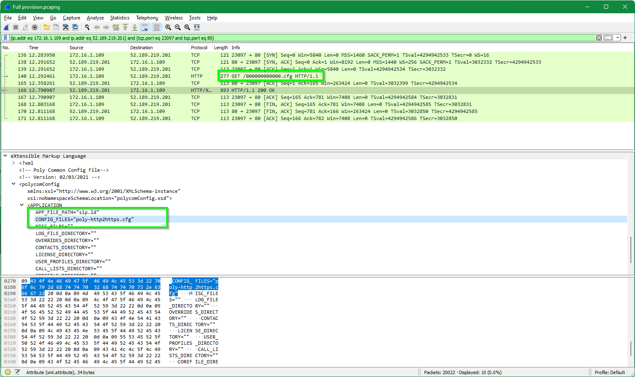
Task: Go forward in packet history
Action: pos(106,27)
